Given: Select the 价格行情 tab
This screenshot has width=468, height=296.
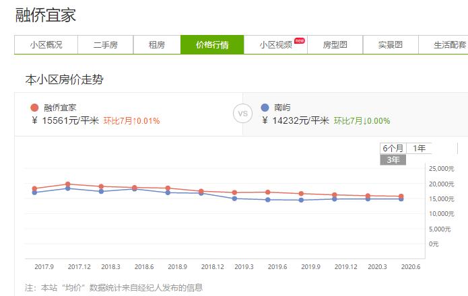Looking at the screenshot, I should (x=212, y=44).
